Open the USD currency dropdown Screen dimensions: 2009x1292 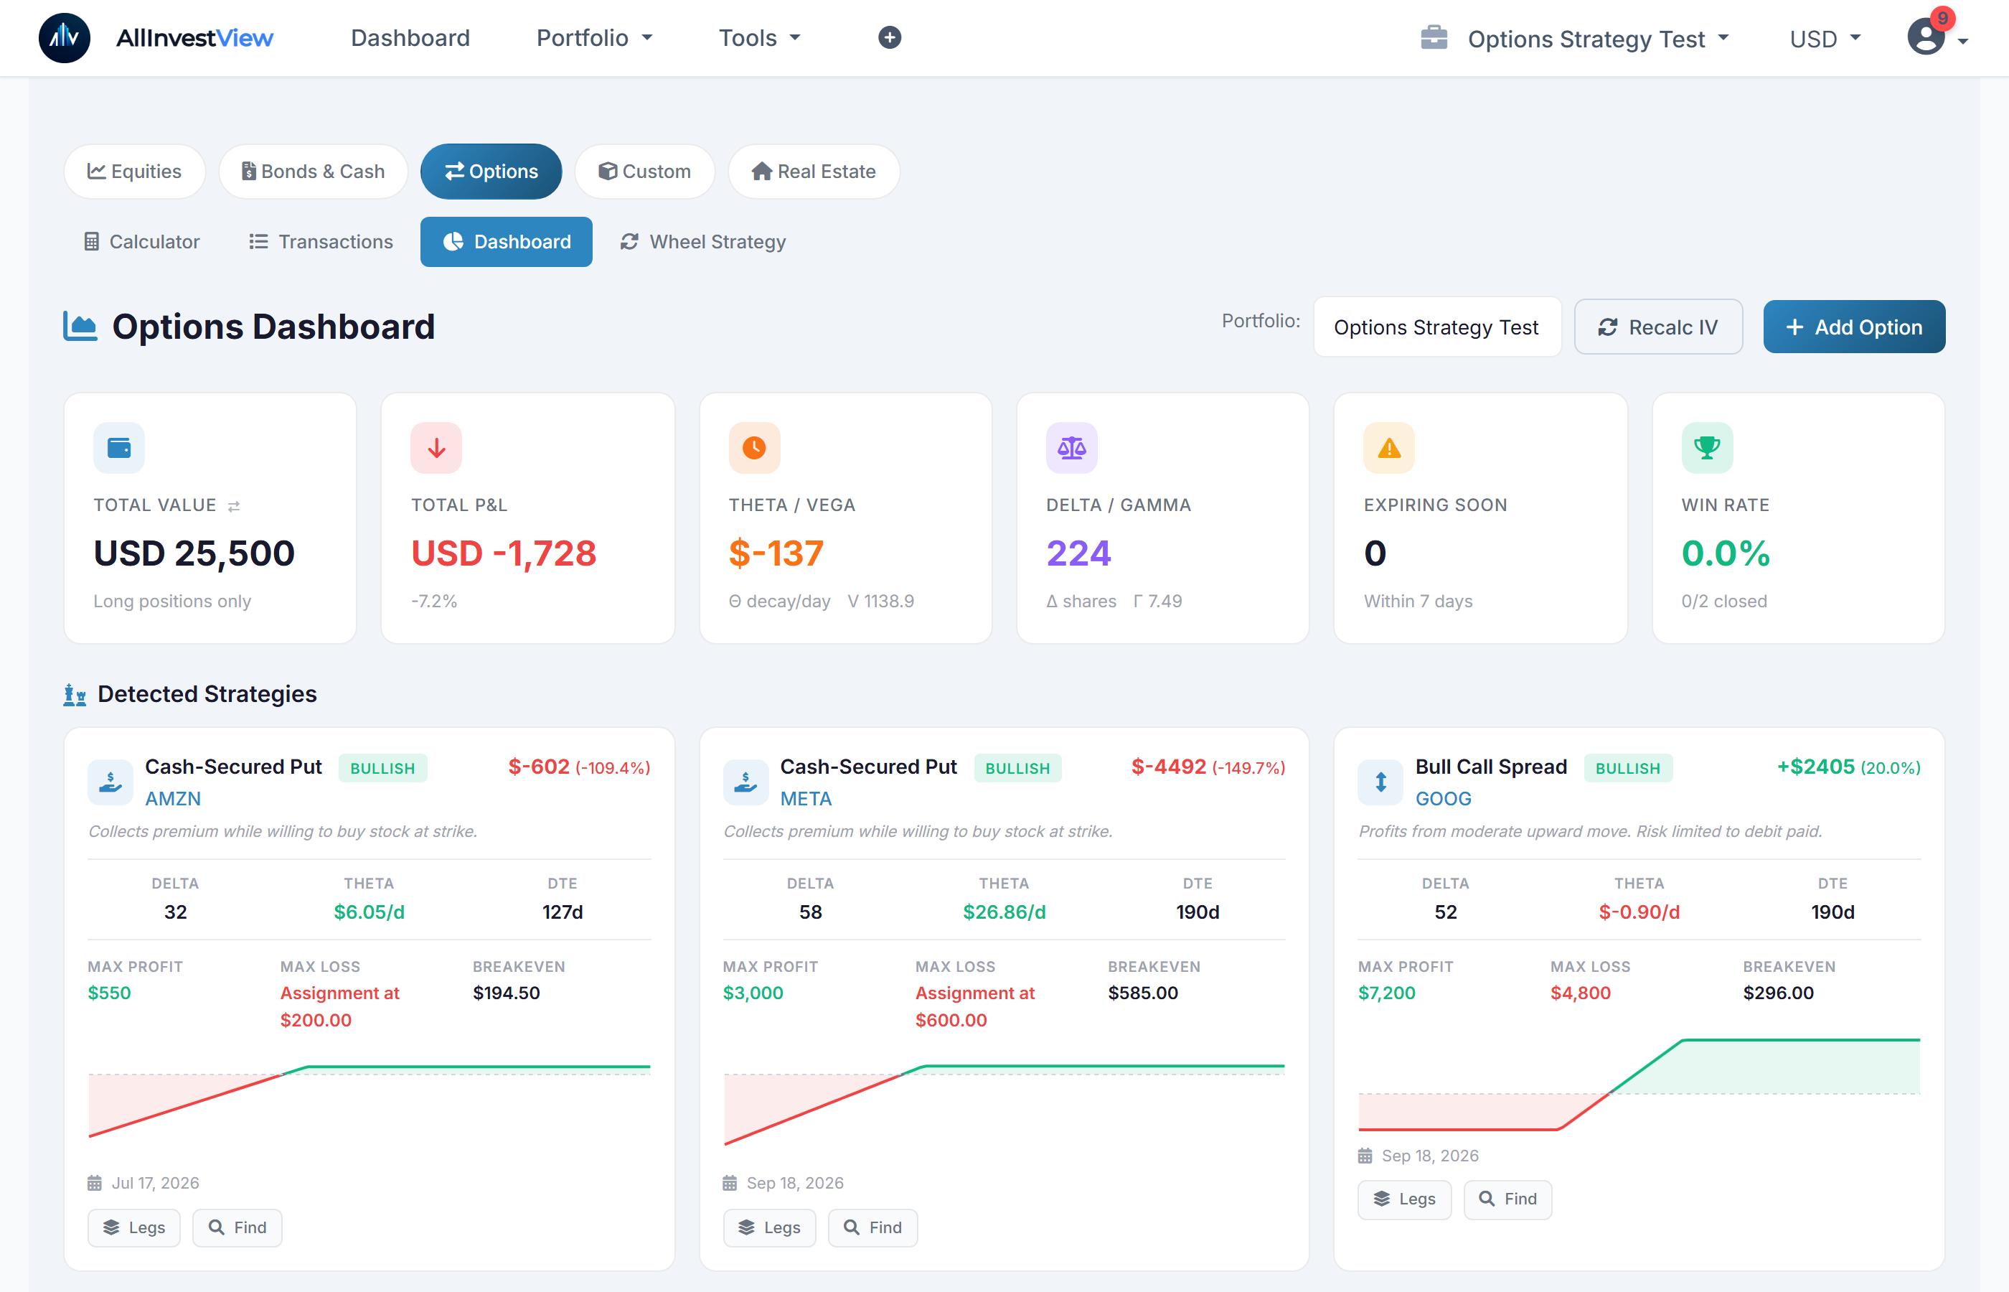pos(1825,39)
